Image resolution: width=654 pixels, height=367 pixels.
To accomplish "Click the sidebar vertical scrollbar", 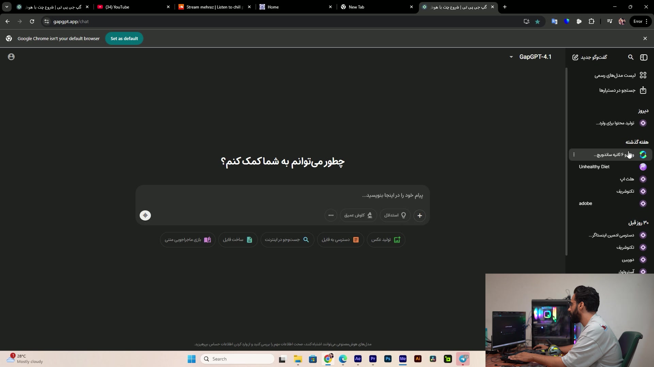I will [566, 161].
